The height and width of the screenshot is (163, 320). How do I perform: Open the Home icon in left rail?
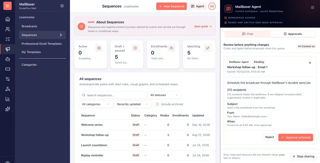click(7, 19)
